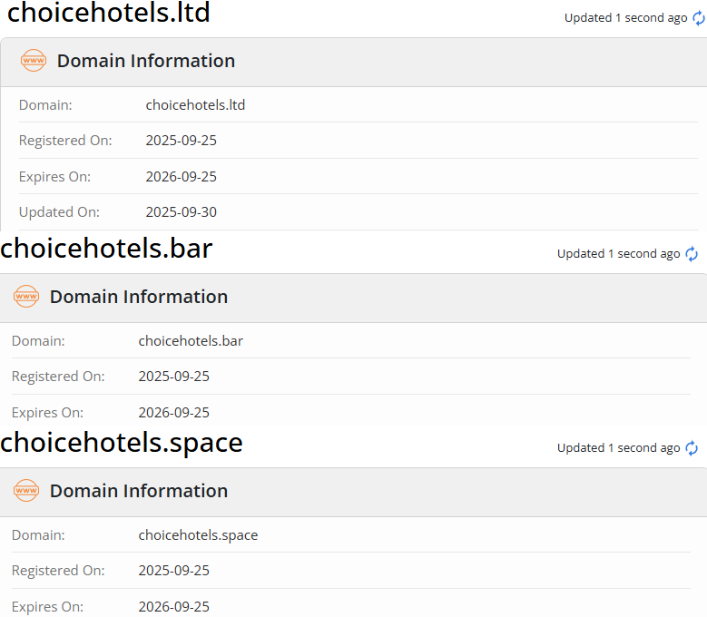Click Domain Information header under choicehotels.space
The image size is (707, 617).
tap(139, 491)
